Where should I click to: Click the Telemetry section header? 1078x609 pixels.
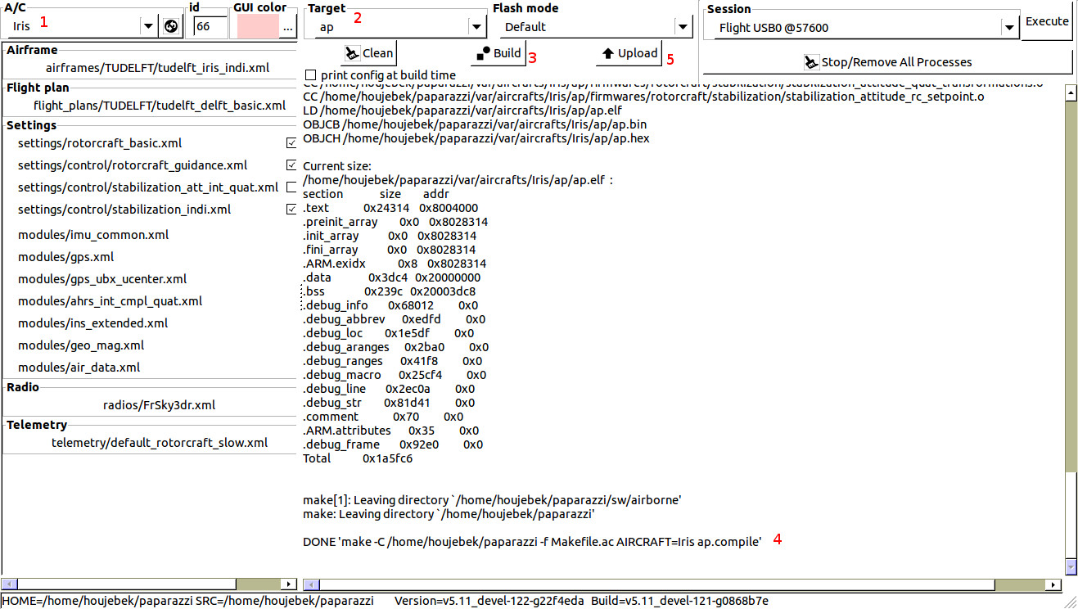point(37,425)
